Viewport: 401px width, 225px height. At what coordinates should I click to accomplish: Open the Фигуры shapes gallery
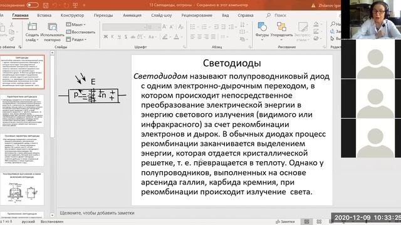click(x=262, y=31)
